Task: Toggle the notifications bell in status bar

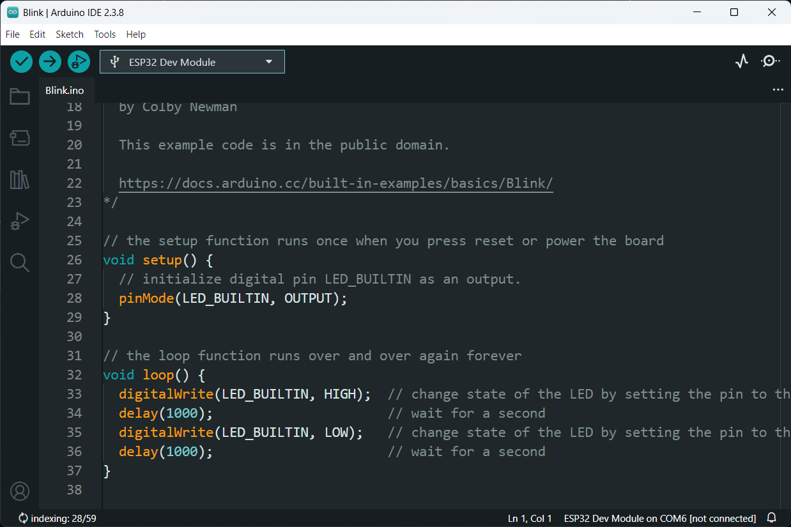Action: 772,518
